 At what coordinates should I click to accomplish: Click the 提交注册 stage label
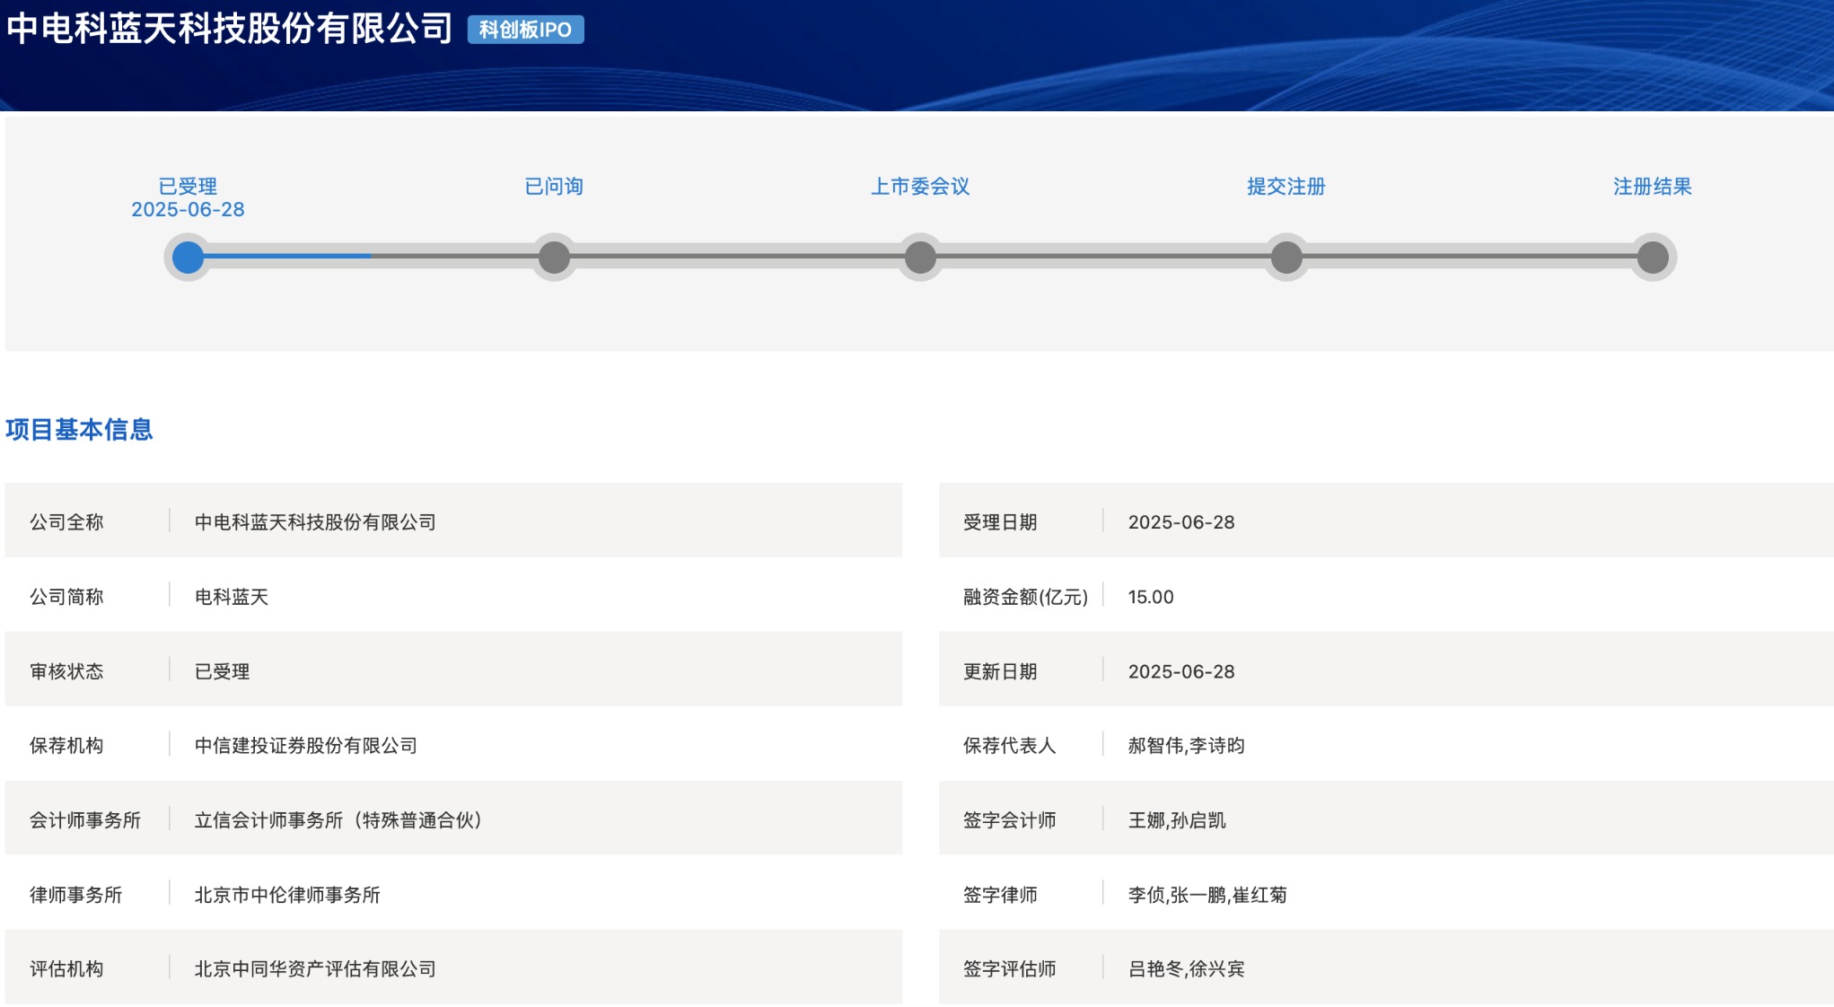click(x=1286, y=186)
